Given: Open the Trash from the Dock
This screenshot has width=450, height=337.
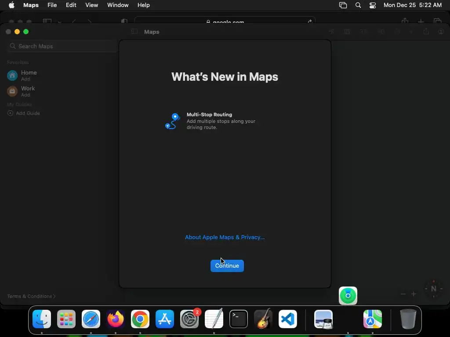Looking at the screenshot, I should [x=408, y=319].
